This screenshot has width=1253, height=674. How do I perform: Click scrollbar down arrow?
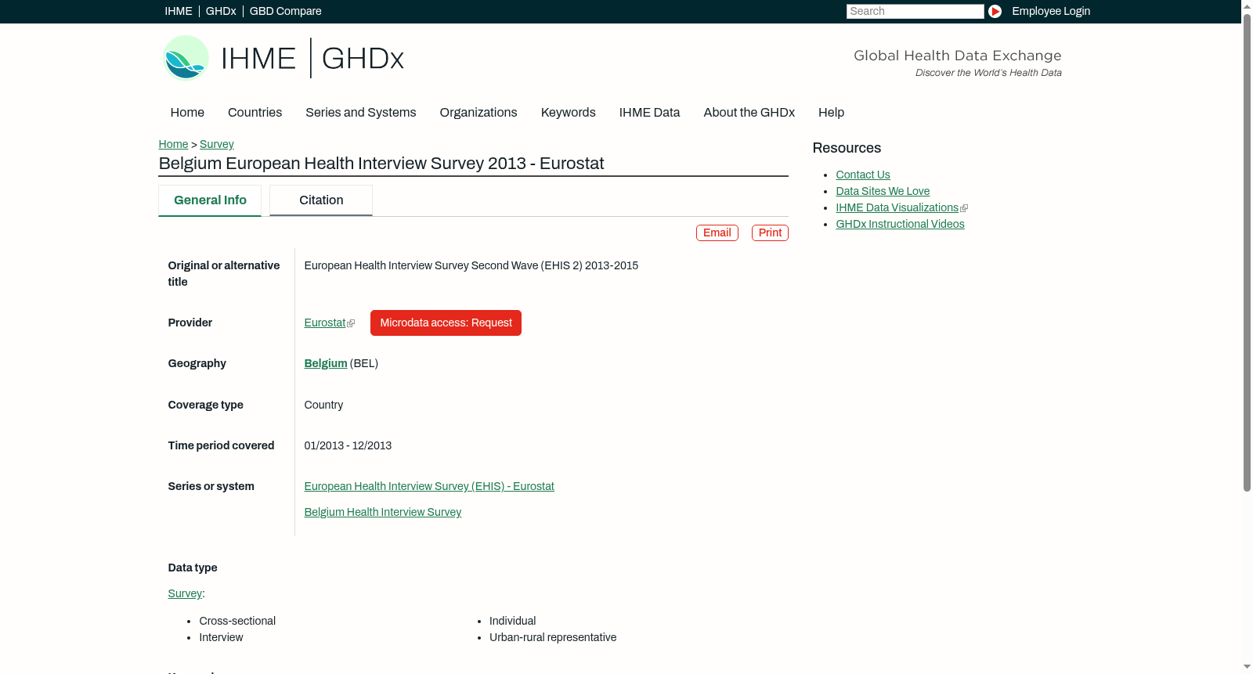click(x=1247, y=668)
